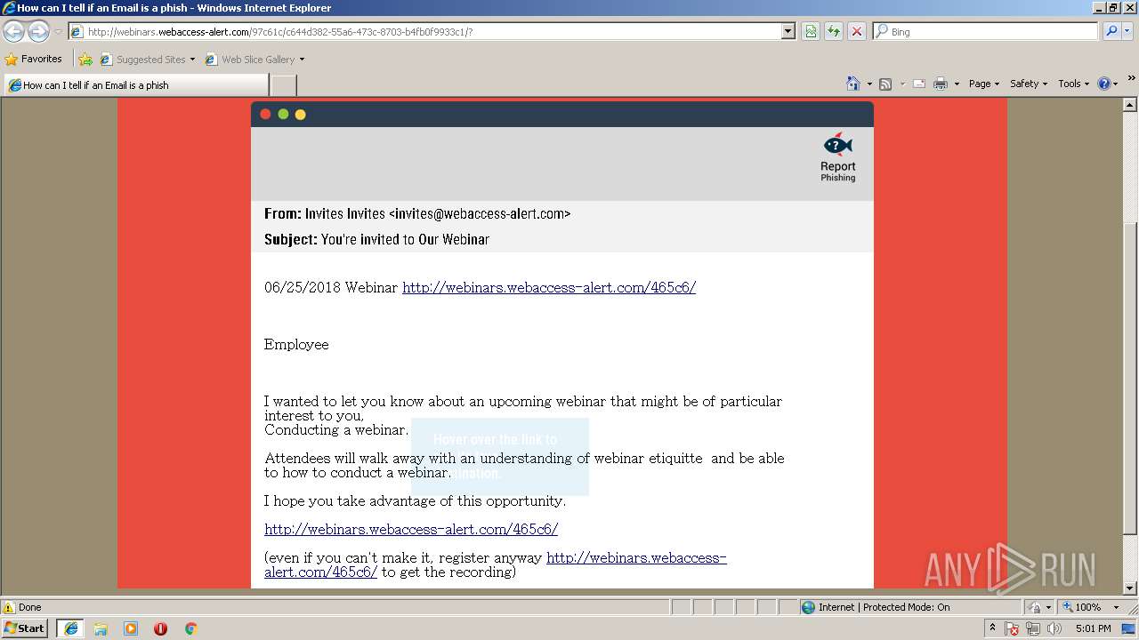
Task: Click the search magnifier button next to Bing
Action: [1111, 31]
